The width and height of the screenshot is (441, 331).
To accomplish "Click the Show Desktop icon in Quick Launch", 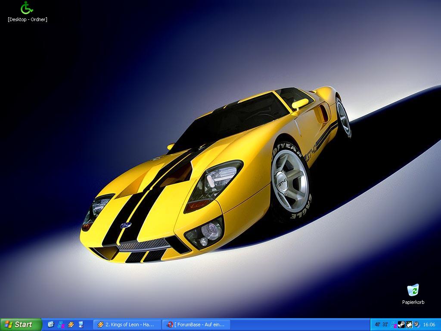I will (81, 325).
